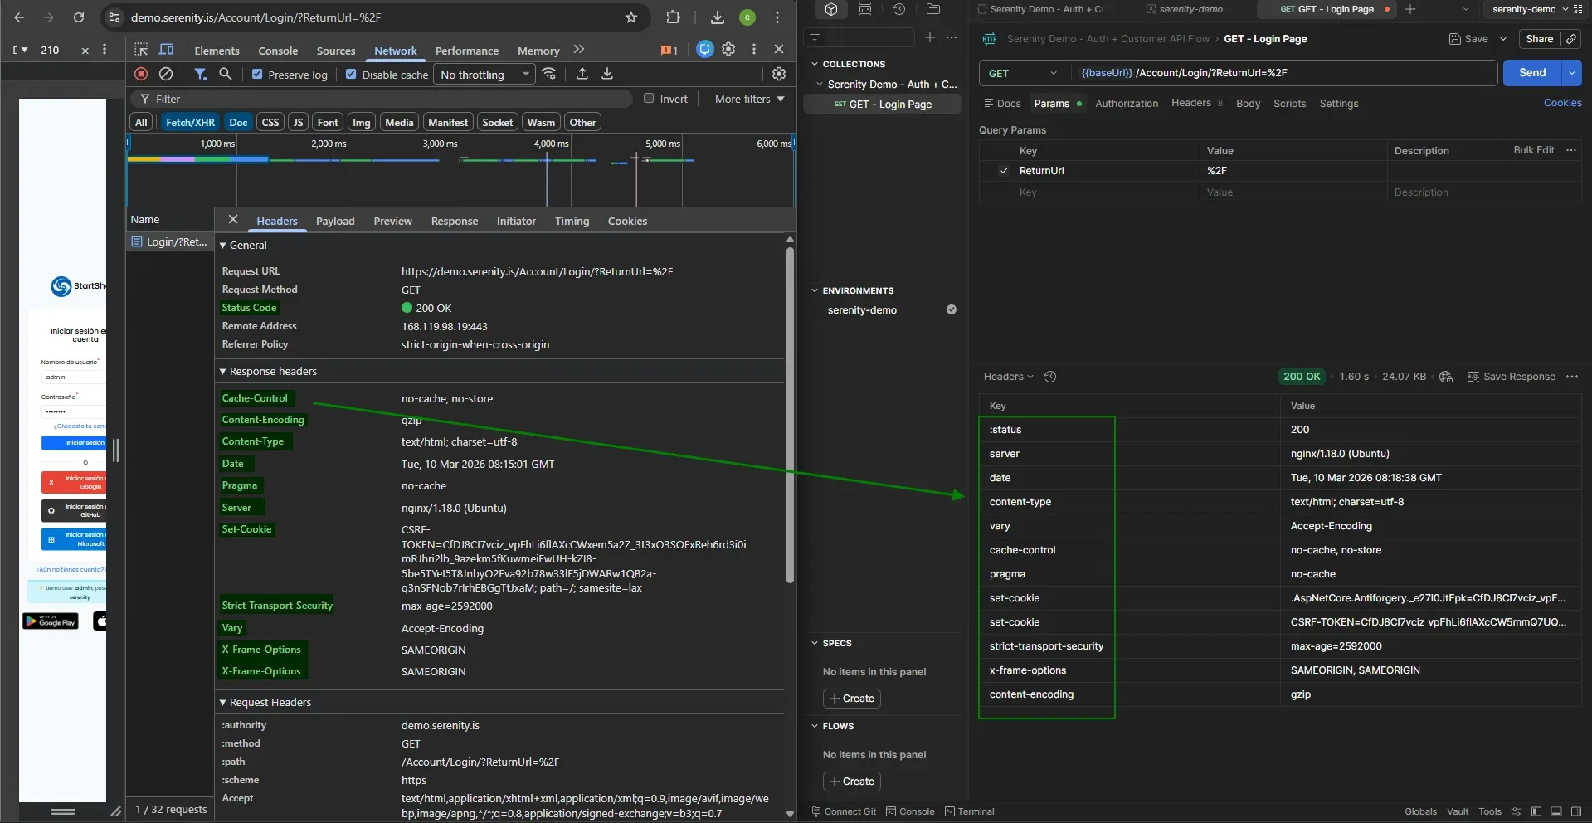The image size is (1592, 823).
Task: Enable the Invert filter checkbox
Action: (x=648, y=98)
